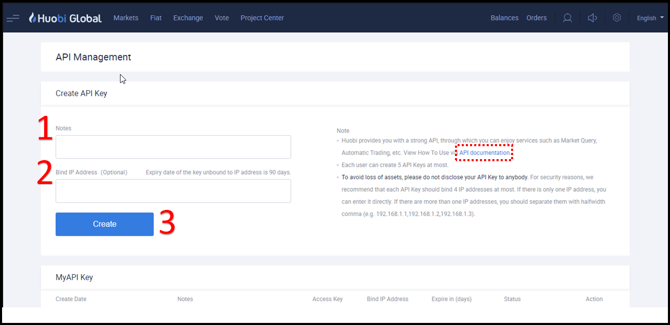Click the announcements speaker icon
The image size is (670, 325).
592,18
